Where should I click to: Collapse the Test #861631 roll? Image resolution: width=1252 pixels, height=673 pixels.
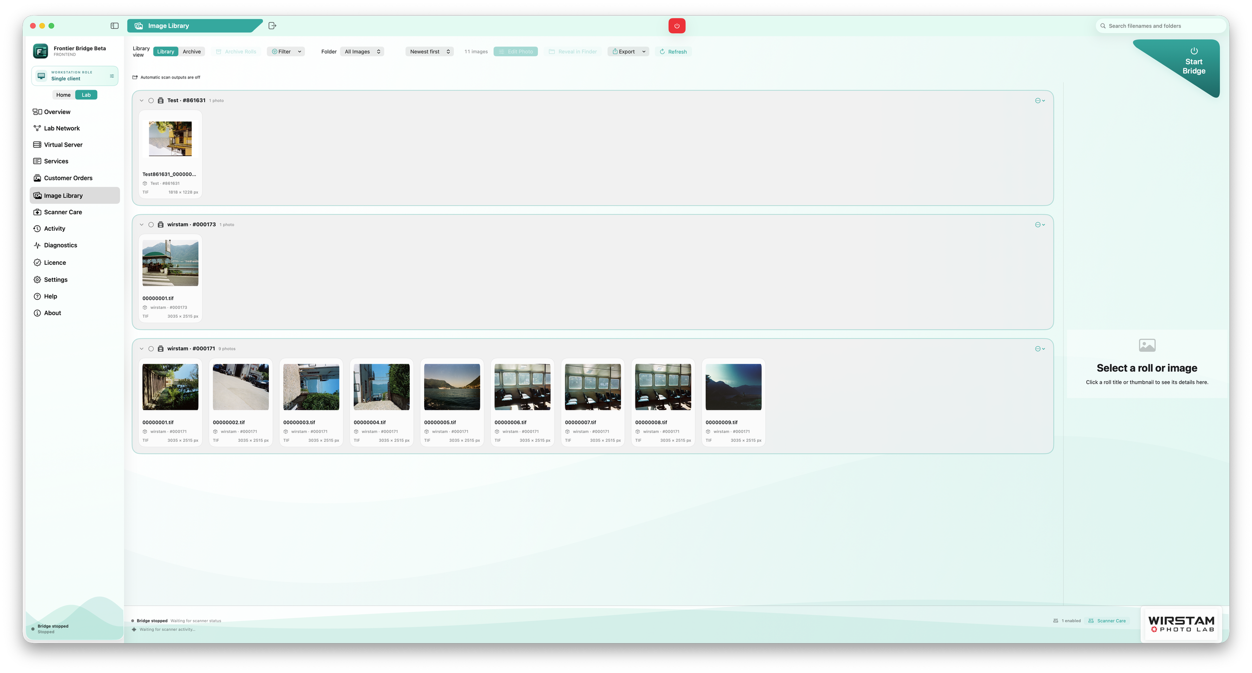tap(141, 101)
